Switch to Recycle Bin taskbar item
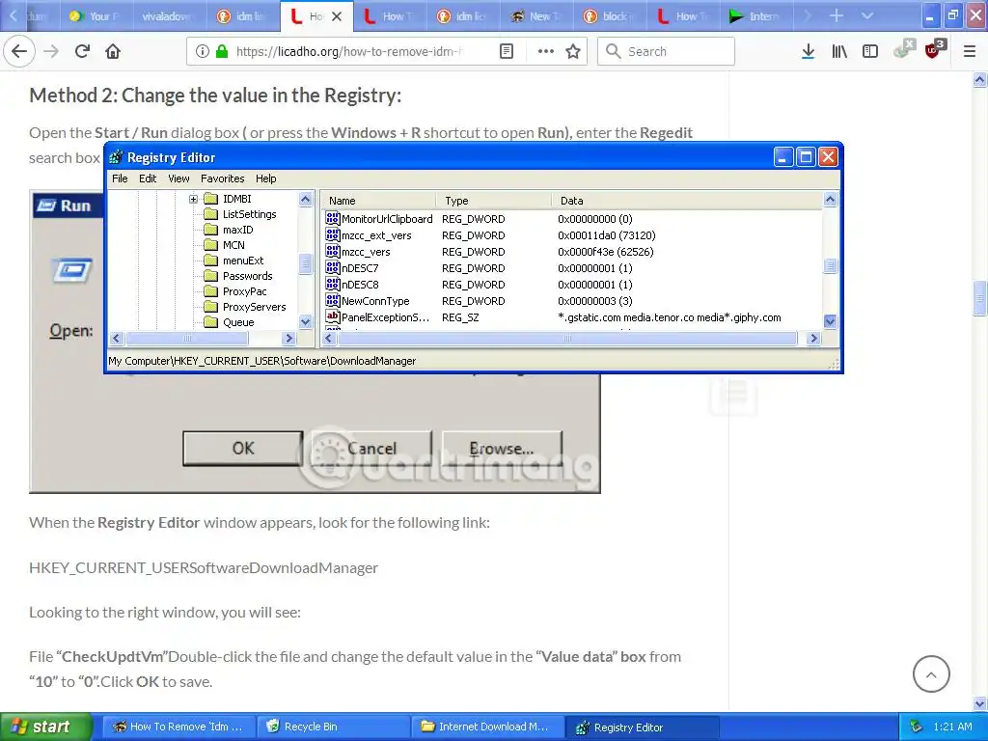 coord(333,727)
